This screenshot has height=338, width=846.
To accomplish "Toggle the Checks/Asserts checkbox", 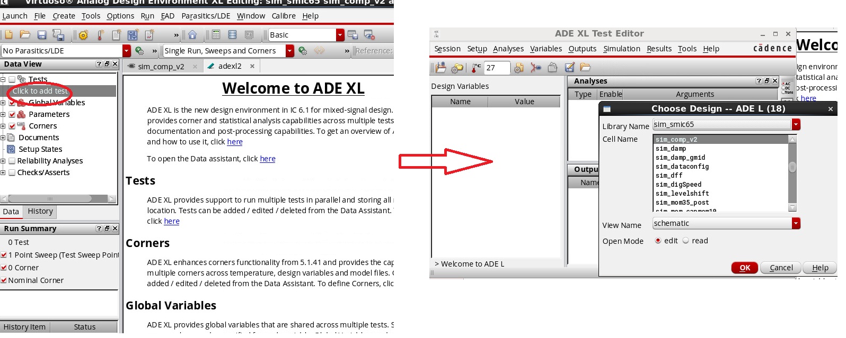I will point(12,172).
